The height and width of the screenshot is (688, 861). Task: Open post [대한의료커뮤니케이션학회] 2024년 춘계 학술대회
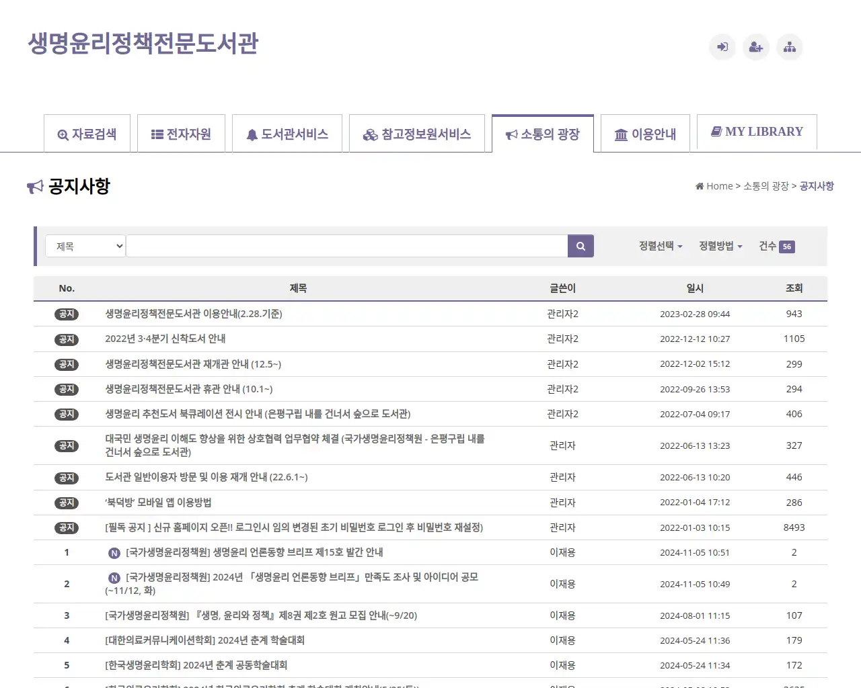pos(205,640)
